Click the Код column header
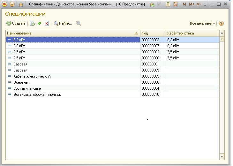233x166 pixels. (x=153, y=33)
